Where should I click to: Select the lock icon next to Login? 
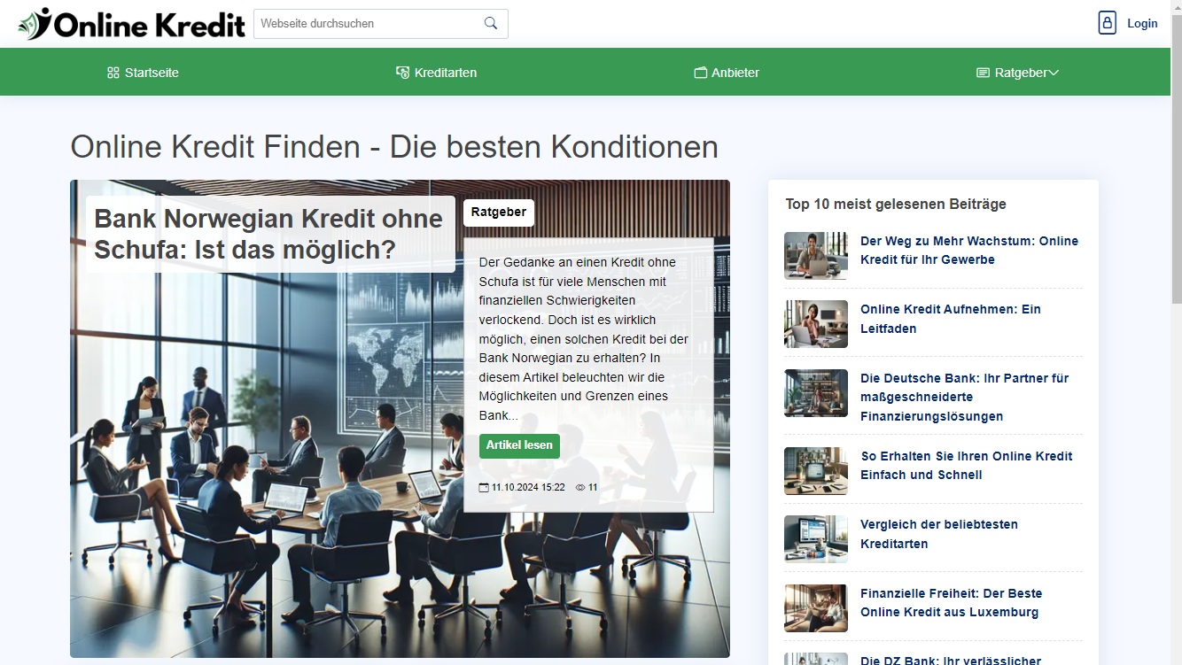[x=1107, y=22]
